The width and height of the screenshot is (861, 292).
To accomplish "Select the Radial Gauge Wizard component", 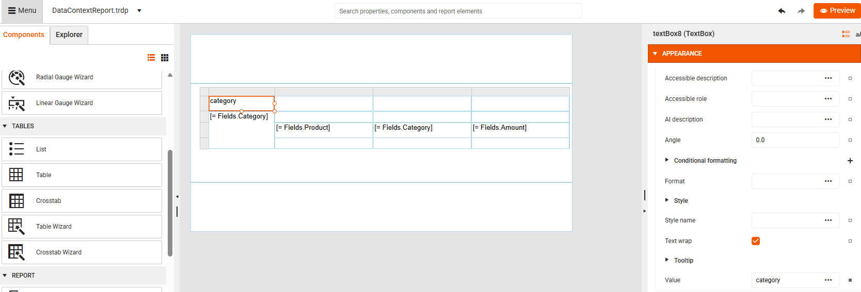I will tap(82, 77).
